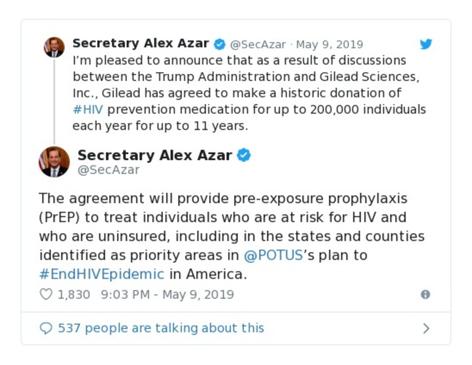Open the #HIV hashtag link
Image resolution: width=472 pixels, height=365 pixels.
tap(87, 110)
